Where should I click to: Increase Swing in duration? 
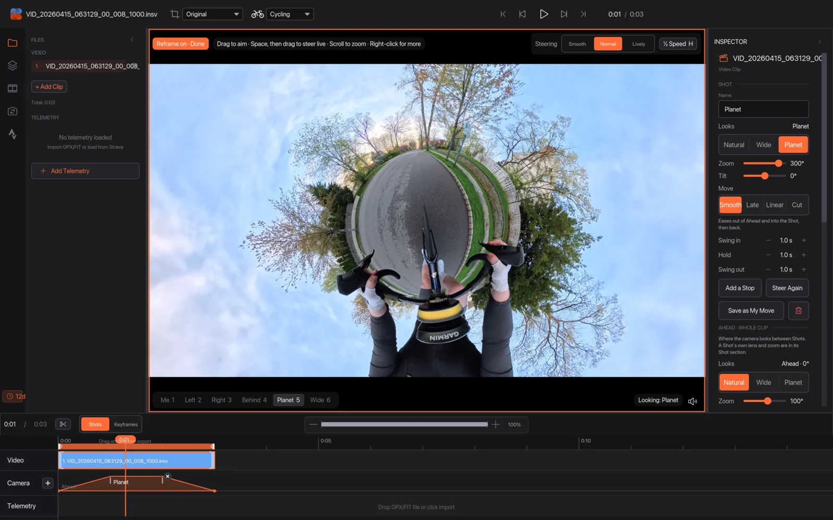coord(804,240)
